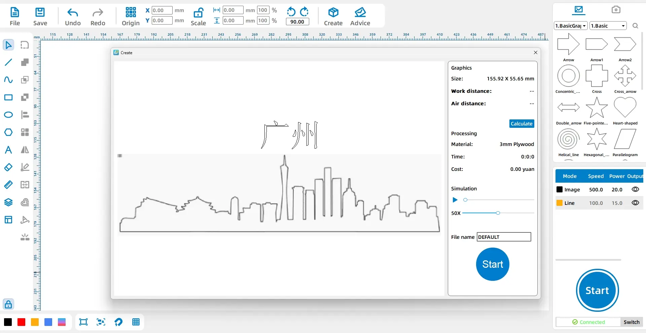Select the Text tool
This screenshot has height=333, width=646.
(x=8, y=150)
